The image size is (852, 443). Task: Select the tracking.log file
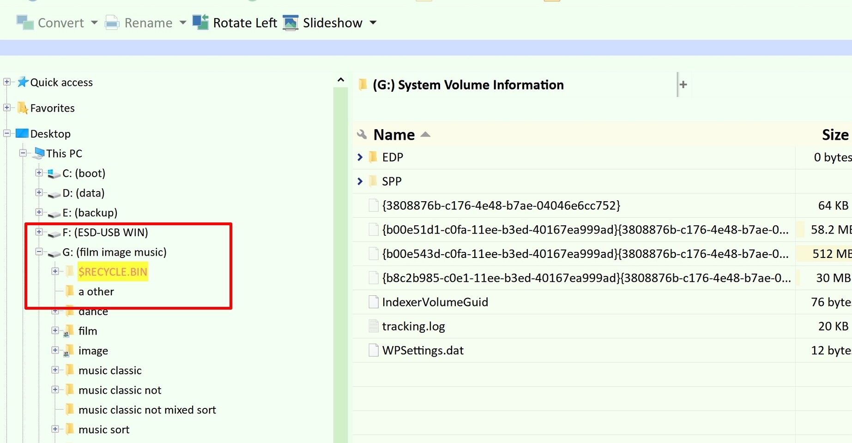(413, 326)
